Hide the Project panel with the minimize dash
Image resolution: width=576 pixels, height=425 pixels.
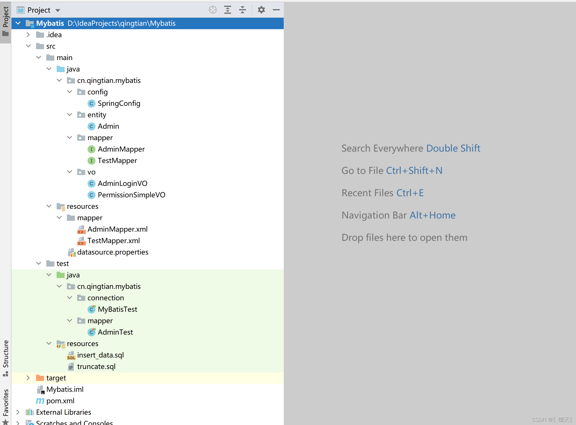[x=276, y=10]
